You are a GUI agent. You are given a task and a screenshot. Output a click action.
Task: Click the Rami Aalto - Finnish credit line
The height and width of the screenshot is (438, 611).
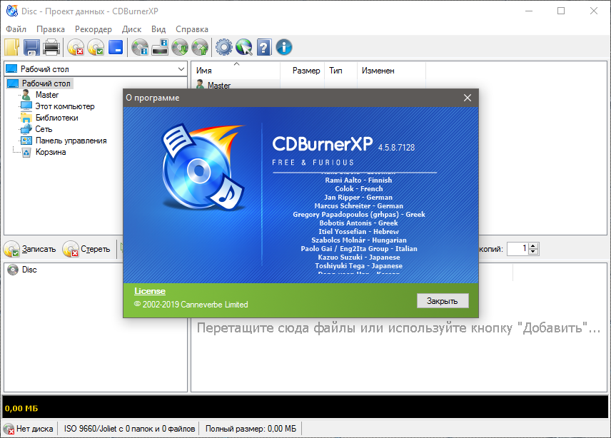358,180
